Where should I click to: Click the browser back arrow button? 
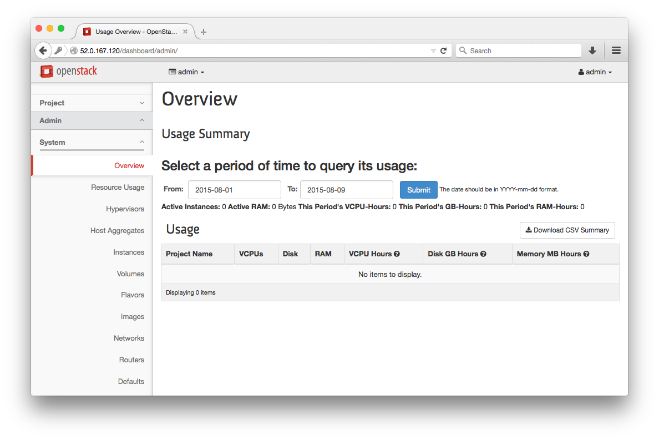point(43,50)
